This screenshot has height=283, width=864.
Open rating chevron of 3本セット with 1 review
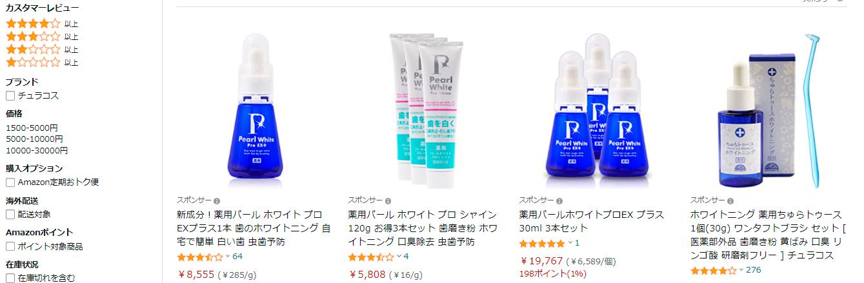pos(570,243)
